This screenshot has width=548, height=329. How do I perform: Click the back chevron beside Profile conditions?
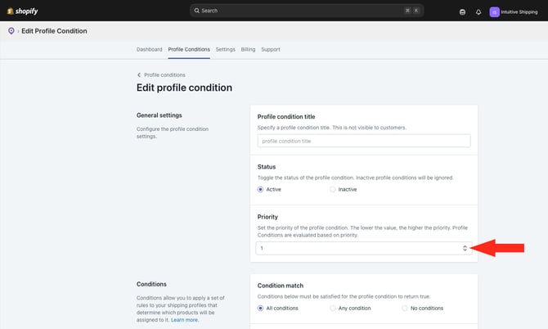139,74
